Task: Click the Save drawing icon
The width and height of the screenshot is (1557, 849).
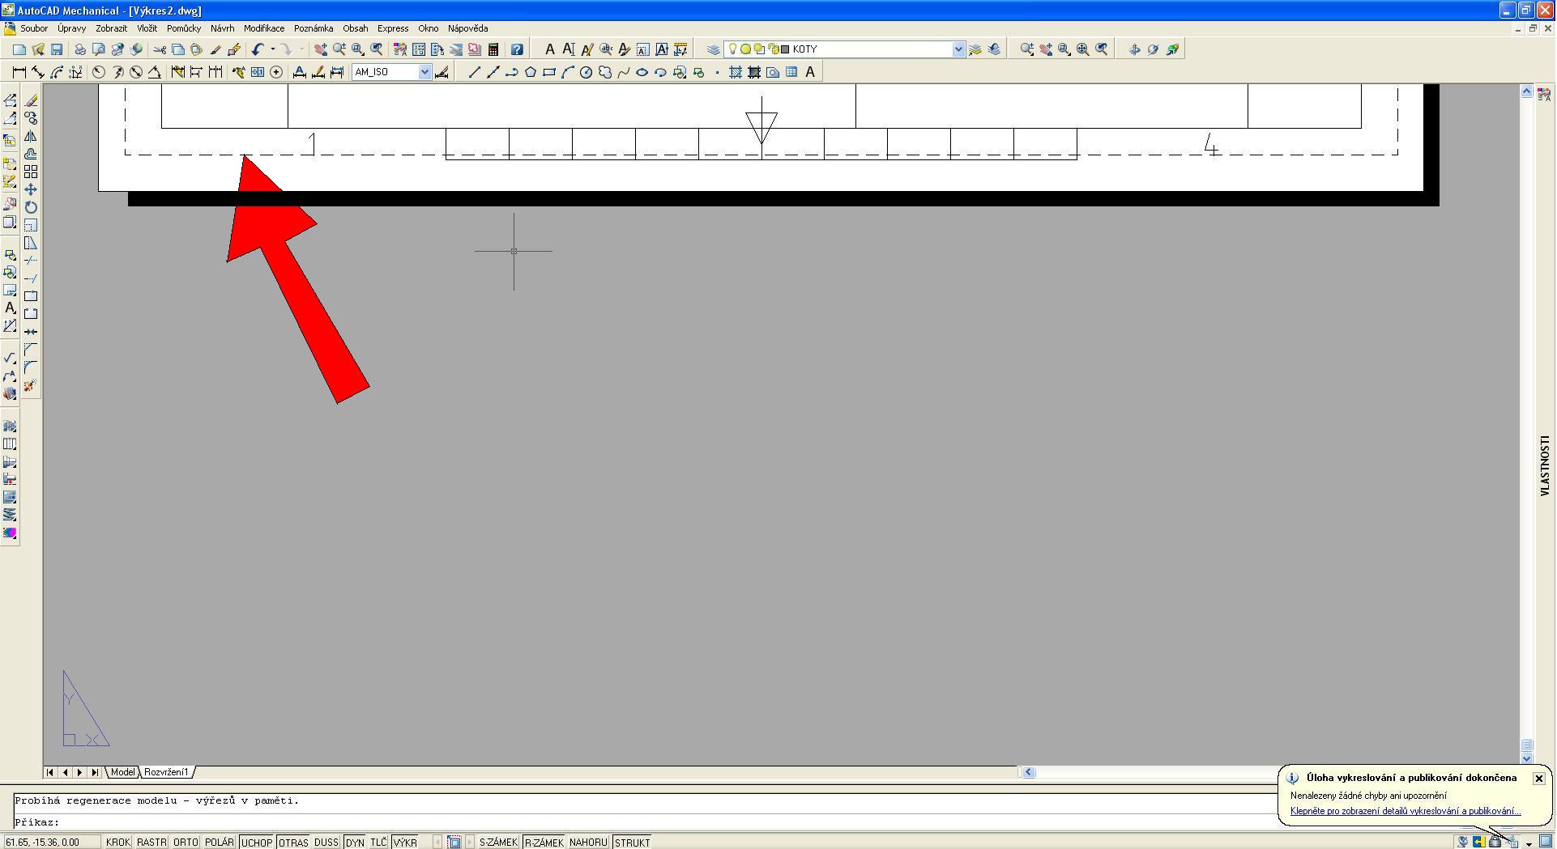Action: [57, 49]
